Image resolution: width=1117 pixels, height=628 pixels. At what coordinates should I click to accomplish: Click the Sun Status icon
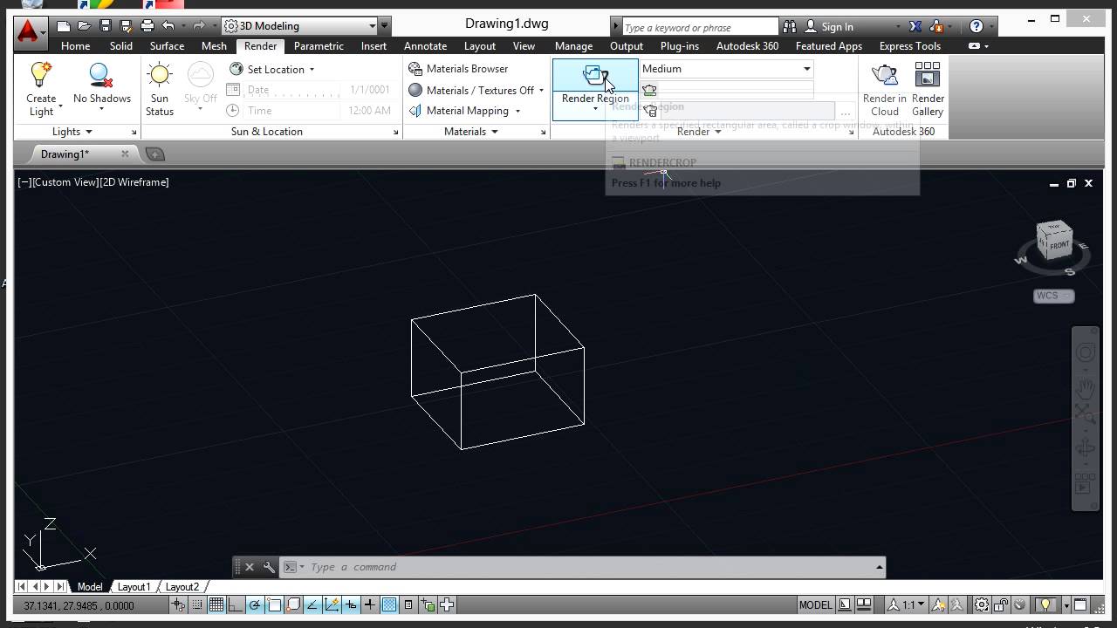[x=160, y=75]
